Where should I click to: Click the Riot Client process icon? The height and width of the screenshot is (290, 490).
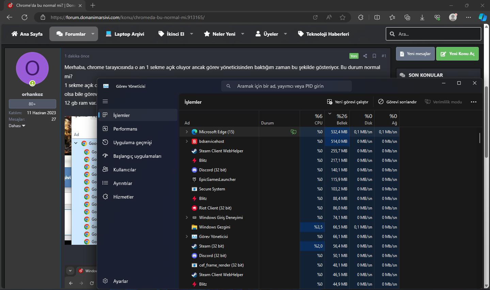194,208
